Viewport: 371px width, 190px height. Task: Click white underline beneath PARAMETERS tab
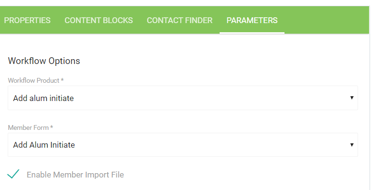(x=252, y=33)
